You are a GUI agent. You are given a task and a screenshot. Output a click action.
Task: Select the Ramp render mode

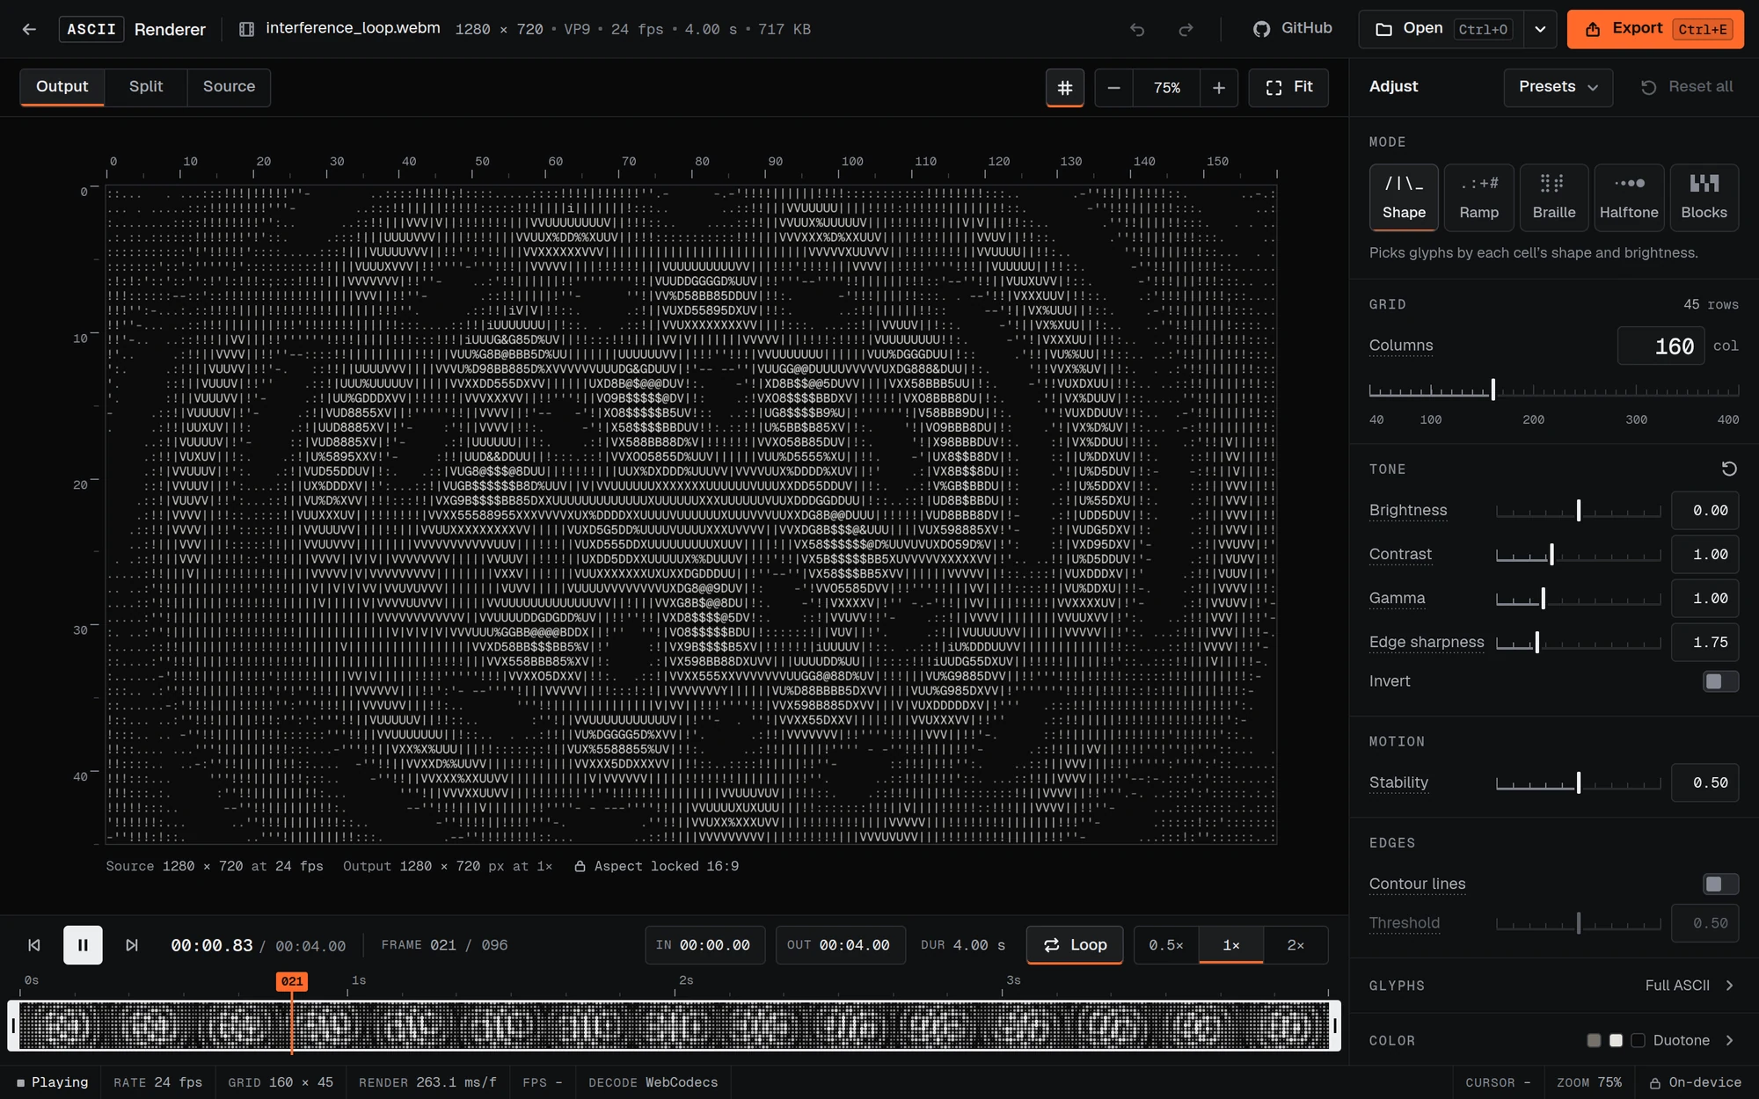(1478, 197)
